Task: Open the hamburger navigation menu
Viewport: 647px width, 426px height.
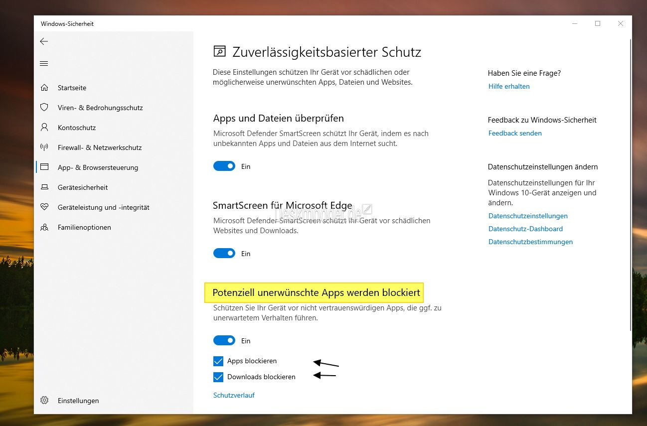Action: [44, 64]
